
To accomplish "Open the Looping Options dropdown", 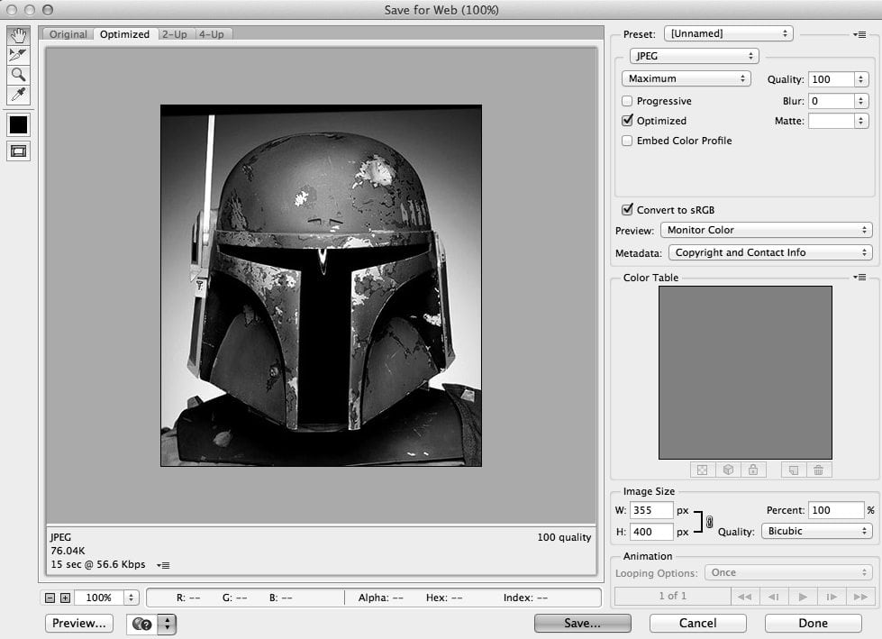I will point(788,572).
